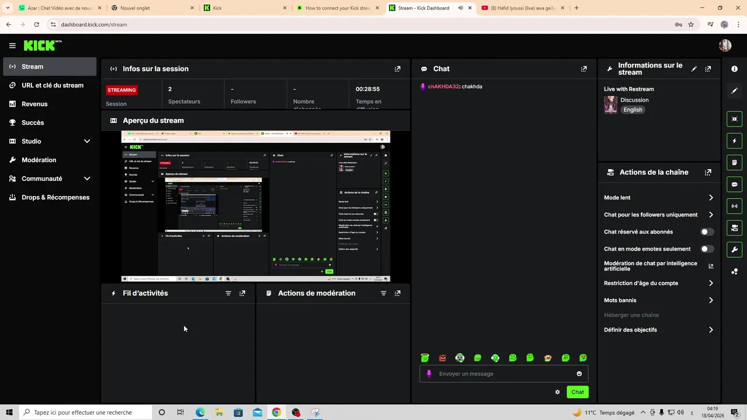Viewport: 747px width, 420px height.
Task: Insert the mushroom-hat Kick emote
Action: (547, 358)
